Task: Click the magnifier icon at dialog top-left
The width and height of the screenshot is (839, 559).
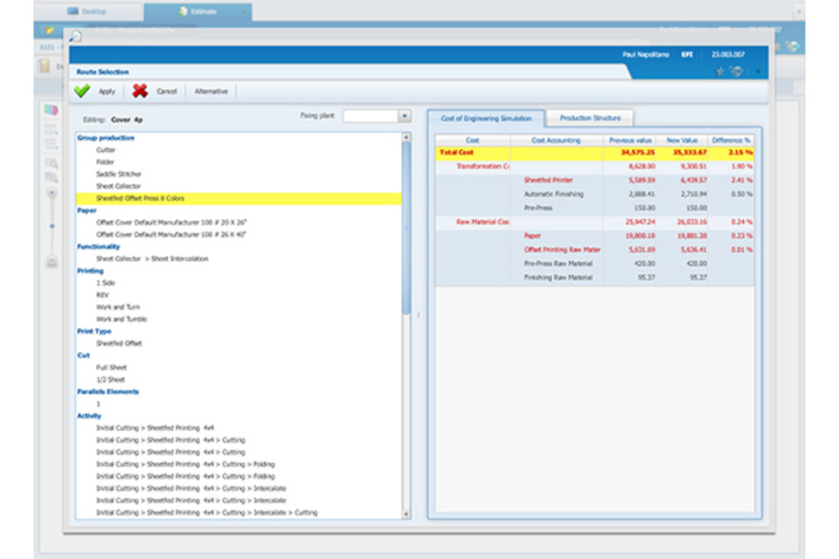Action: click(x=75, y=36)
